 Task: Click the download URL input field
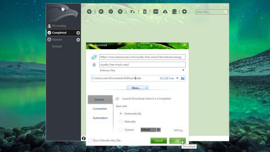[x=142, y=57]
